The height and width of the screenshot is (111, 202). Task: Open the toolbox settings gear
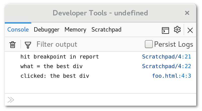pyautogui.click(x=177, y=30)
